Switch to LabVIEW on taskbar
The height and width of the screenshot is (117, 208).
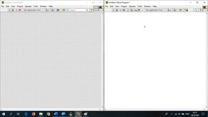[x=78, y=114]
